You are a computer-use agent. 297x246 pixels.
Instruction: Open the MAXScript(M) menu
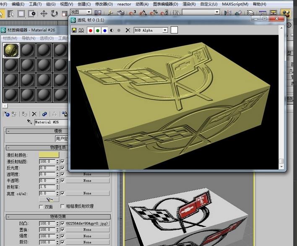[x=235, y=4]
